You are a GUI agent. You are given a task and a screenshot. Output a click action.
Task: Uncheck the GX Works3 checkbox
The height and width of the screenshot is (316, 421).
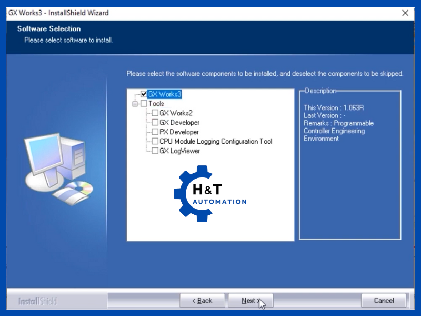pyautogui.click(x=144, y=94)
